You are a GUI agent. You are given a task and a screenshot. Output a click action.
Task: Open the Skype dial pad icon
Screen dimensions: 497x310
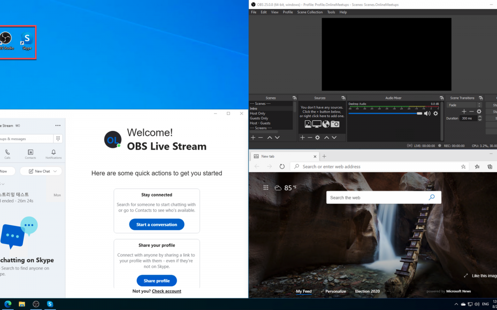pyautogui.click(x=58, y=139)
